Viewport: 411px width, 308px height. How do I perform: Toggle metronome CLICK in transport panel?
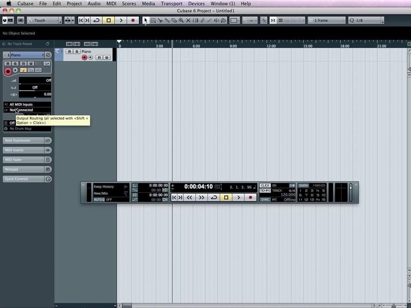265,185
